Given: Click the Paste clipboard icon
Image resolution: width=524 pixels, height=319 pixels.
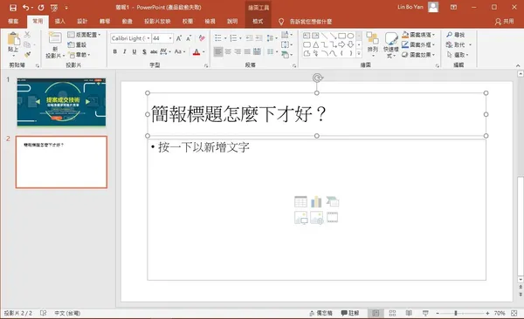Looking at the screenshot, I should coord(13,38).
